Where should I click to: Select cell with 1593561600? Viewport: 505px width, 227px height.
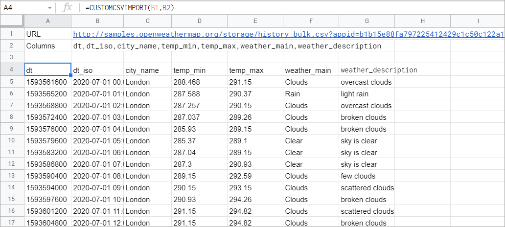(47, 82)
